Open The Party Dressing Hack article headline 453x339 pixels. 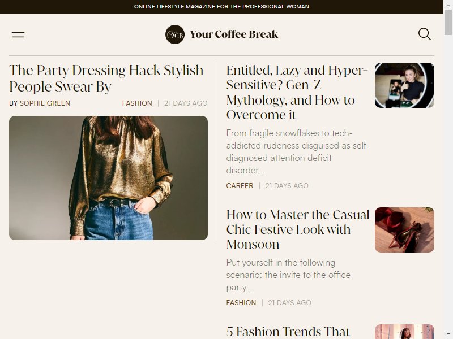pos(106,79)
